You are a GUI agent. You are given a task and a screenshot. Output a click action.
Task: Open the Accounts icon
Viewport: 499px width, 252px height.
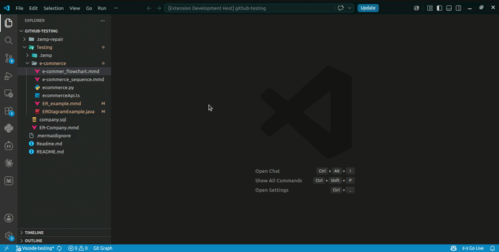(9, 218)
